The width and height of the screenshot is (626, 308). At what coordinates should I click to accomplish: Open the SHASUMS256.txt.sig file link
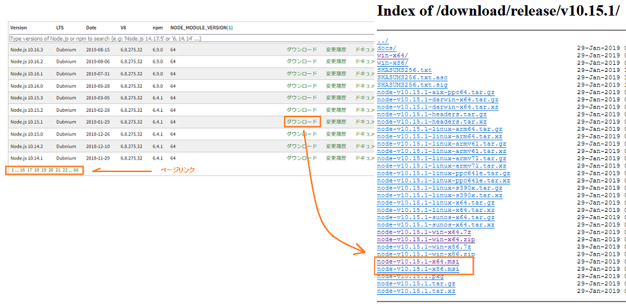412,85
